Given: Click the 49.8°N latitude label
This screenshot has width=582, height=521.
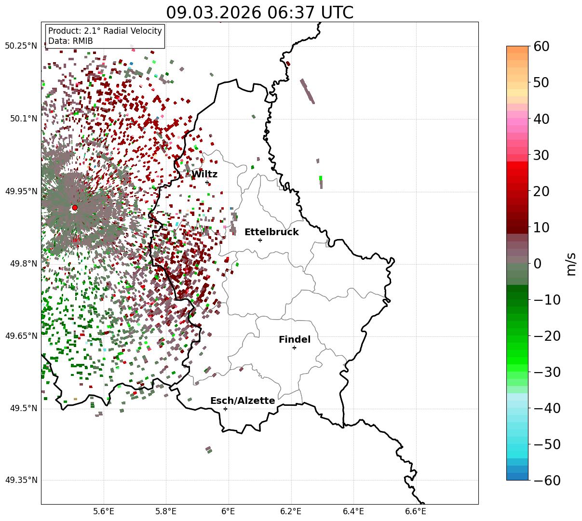Looking at the screenshot, I should coord(23,264).
